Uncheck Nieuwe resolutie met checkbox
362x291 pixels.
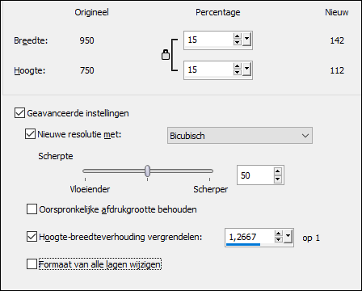[30, 134]
